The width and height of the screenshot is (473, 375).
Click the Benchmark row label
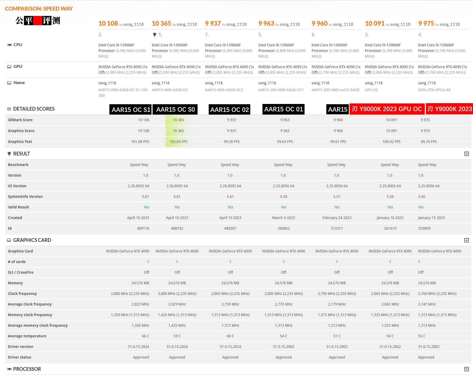point(18,165)
